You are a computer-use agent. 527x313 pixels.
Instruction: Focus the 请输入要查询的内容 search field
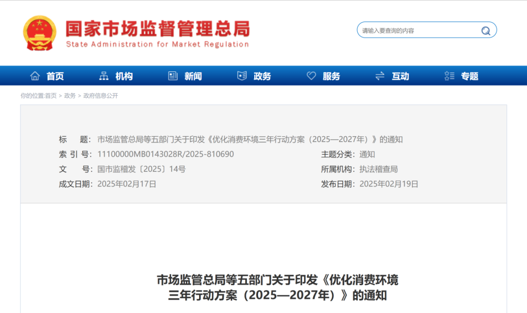pos(417,30)
